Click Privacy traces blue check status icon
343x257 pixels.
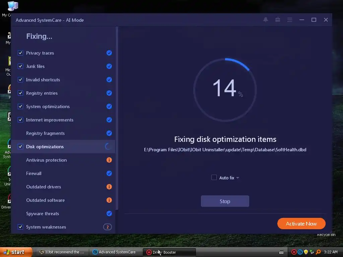pyautogui.click(x=109, y=53)
